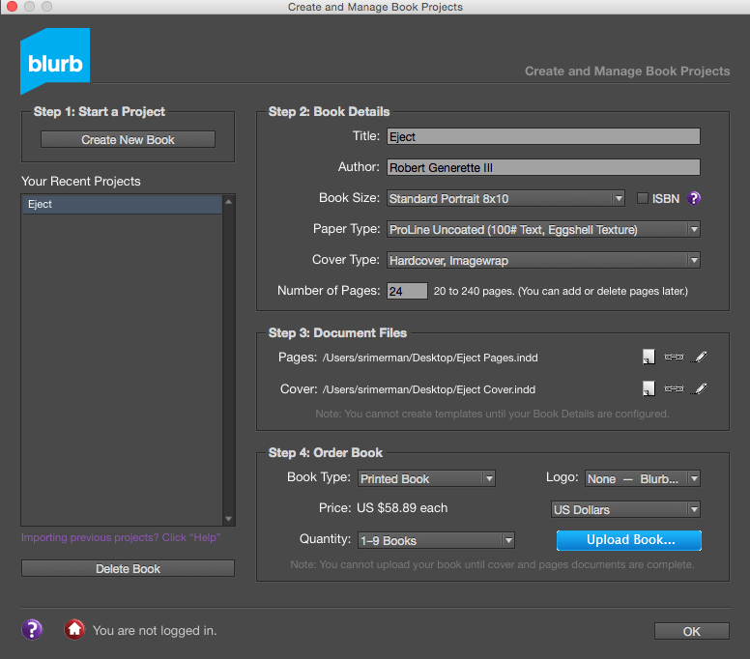This screenshot has width=750, height=659.
Task: Click OK to close the dialog
Action: click(x=692, y=631)
